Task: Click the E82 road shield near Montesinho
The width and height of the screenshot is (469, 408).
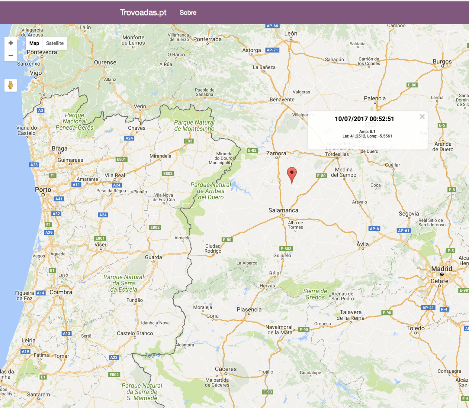Action: click(189, 141)
